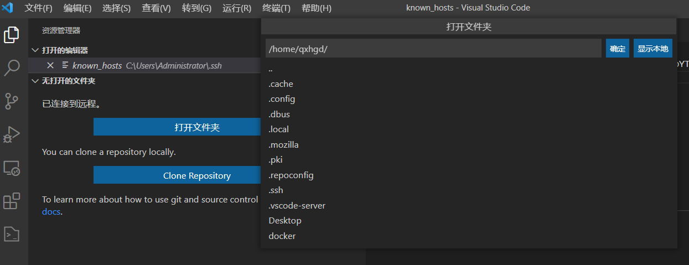Select the Desktop folder entry
Image resolution: width=689 pixels, height=265 pixels.
(469, 221)
